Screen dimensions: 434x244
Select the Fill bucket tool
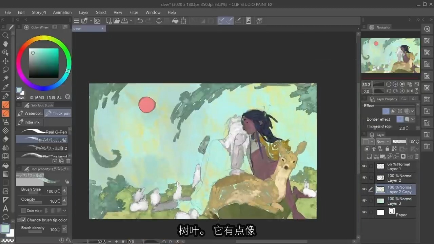pos(5,165)
